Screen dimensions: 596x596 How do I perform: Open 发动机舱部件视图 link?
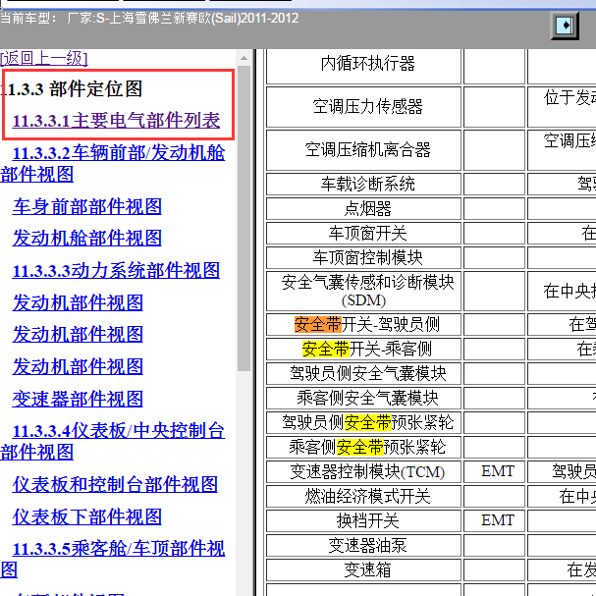[87, 239]
